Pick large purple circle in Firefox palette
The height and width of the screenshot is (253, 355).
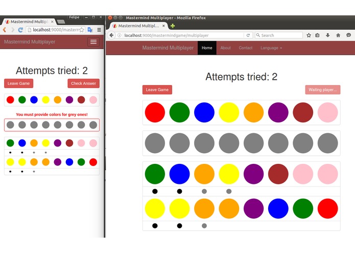278,112
